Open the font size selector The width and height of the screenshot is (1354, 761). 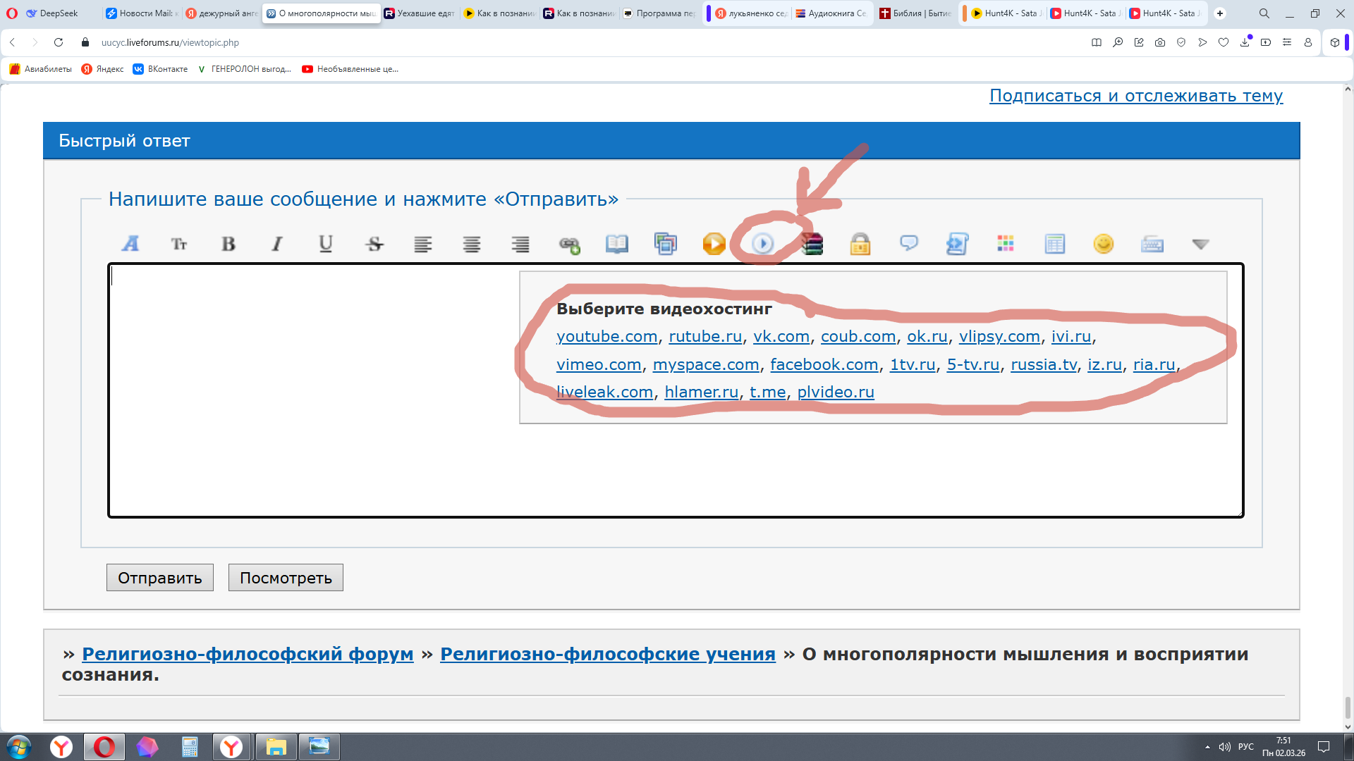tap(179, 244)
